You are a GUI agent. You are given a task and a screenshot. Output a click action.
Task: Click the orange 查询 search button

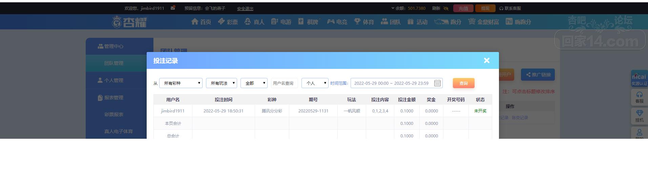463,83
